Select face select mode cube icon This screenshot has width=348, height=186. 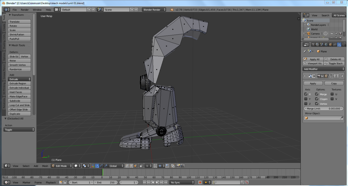point(136,166)
